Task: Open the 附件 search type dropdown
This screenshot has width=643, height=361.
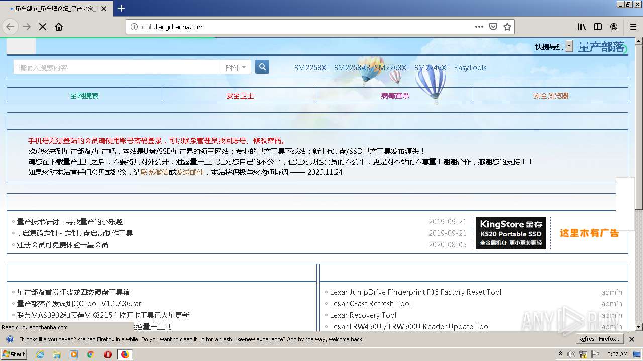Action: pyautogui.click(x=236, y=68)
